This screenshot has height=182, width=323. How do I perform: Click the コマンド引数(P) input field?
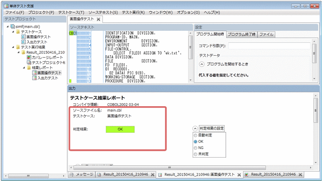[269, 46]
